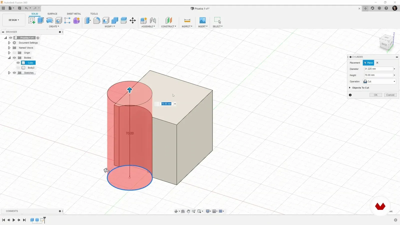Open the DESIGN workspace dropdown
400x225 pixels.
click(14, 20)
